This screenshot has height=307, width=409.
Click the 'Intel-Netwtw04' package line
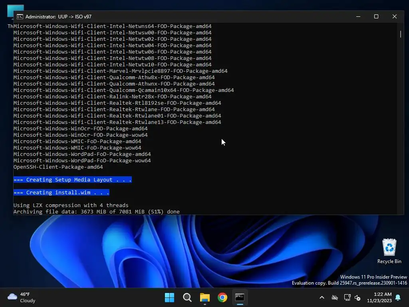click(x=112, y=46)
